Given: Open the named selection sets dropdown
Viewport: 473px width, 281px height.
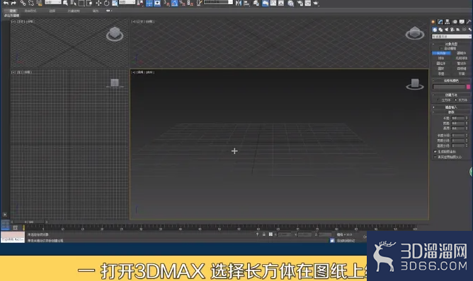Looking at the screenshot, I should click(218, 2).
